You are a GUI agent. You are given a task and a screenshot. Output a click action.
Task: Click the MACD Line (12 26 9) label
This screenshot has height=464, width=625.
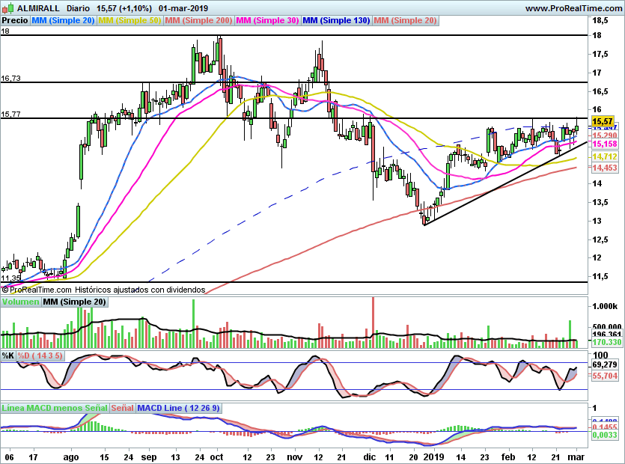point(178,408)
